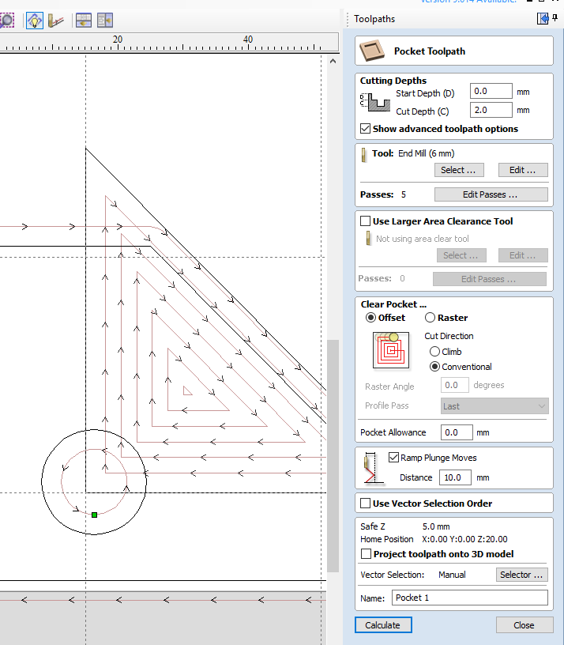Open the Profile Pass dropdown
Screen dimensions: 564x645
(494, 406)
